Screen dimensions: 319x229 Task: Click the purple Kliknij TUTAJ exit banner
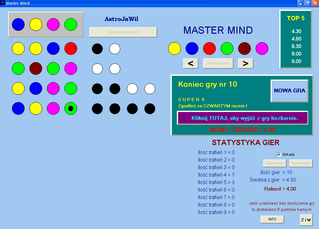click(242, 118)
